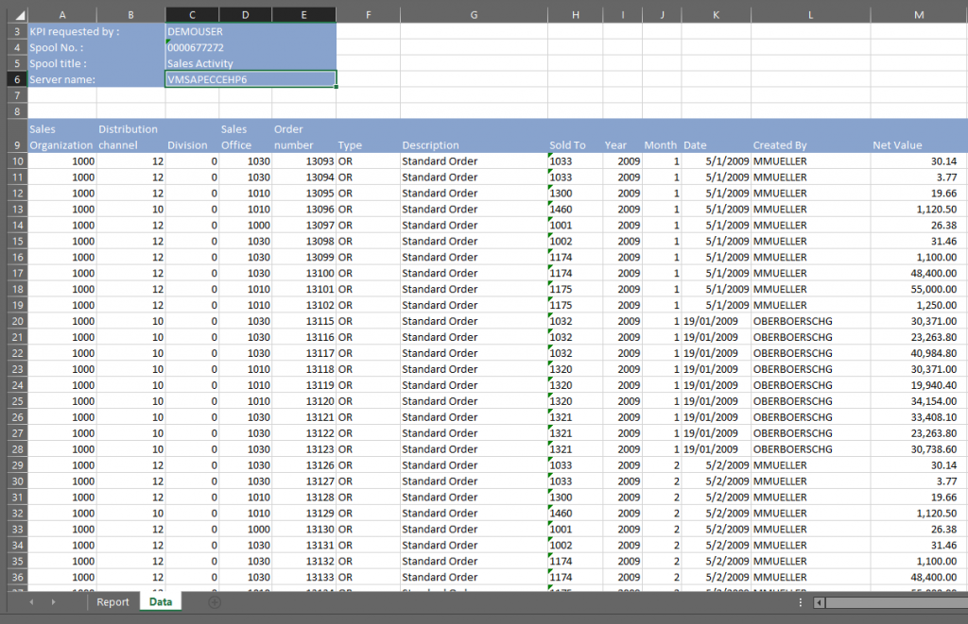Select column D header
This screenshot has height=624, width=968.
(245, 15)
